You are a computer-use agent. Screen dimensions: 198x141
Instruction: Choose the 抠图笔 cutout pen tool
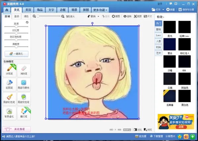coord(9,84)
